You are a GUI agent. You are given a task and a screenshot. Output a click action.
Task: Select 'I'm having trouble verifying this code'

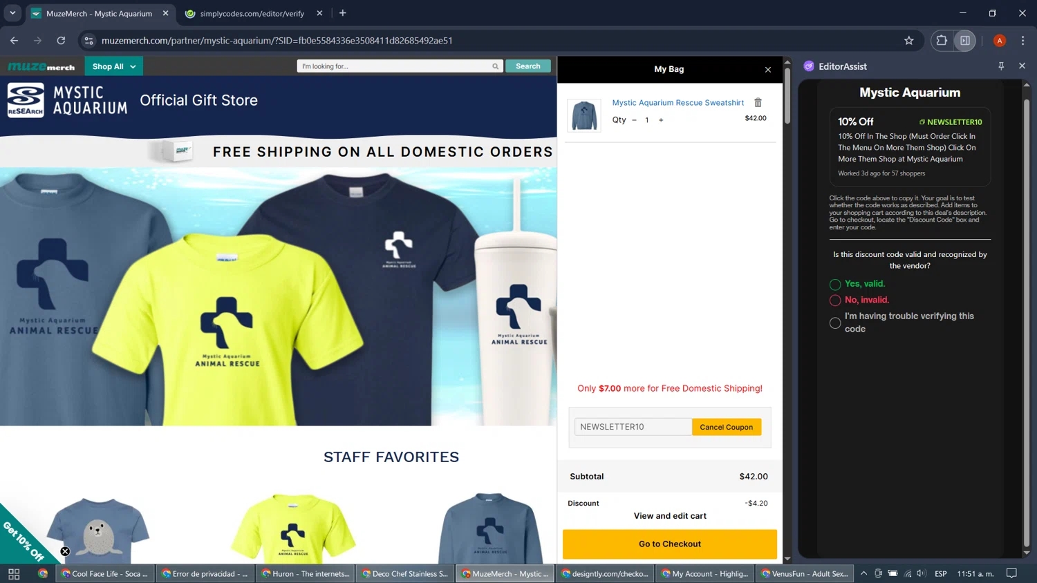point(835,323)
